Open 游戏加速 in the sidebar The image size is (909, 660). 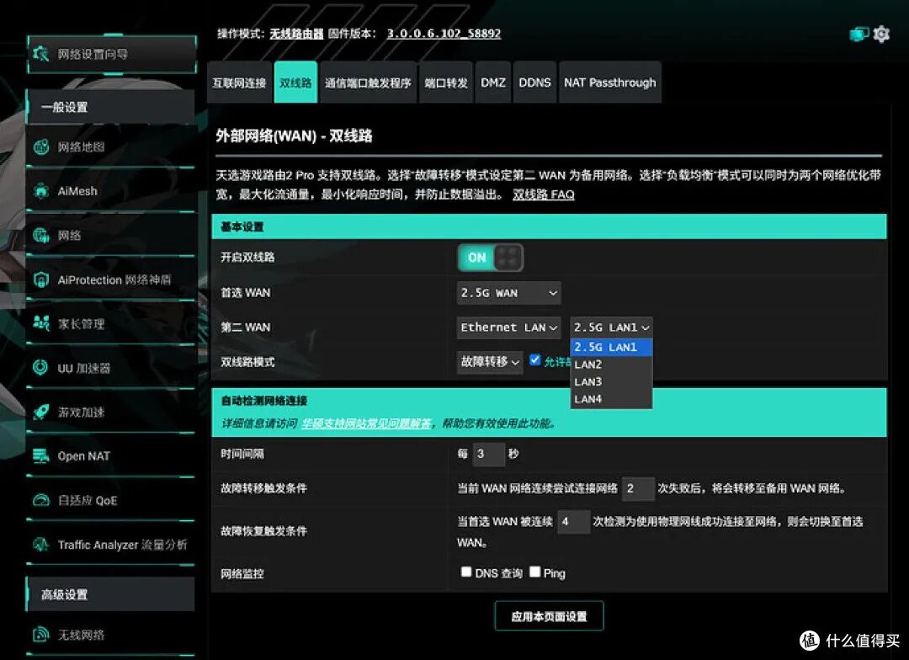point(110,412)
